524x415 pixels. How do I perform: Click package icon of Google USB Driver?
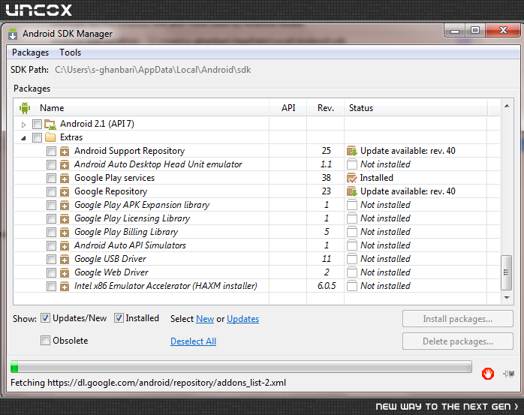click(65, 259)
